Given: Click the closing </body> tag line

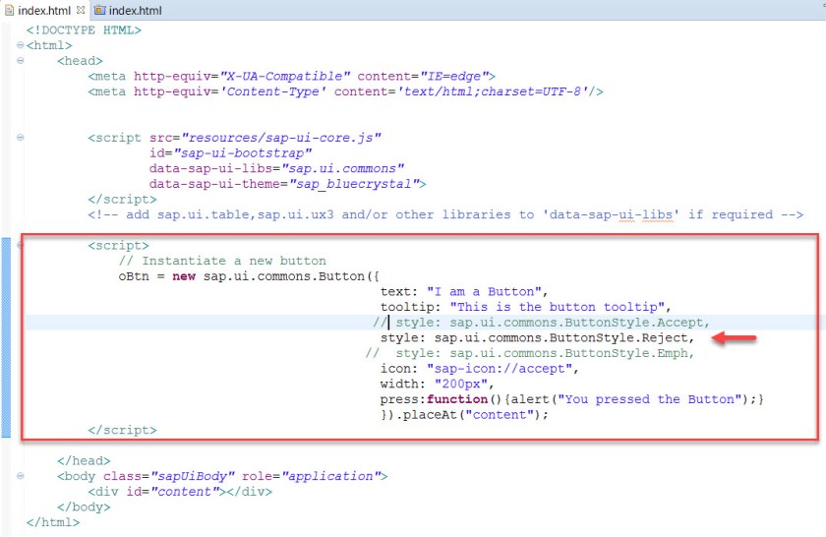Looking at the screenshot, I should point(84,507).
